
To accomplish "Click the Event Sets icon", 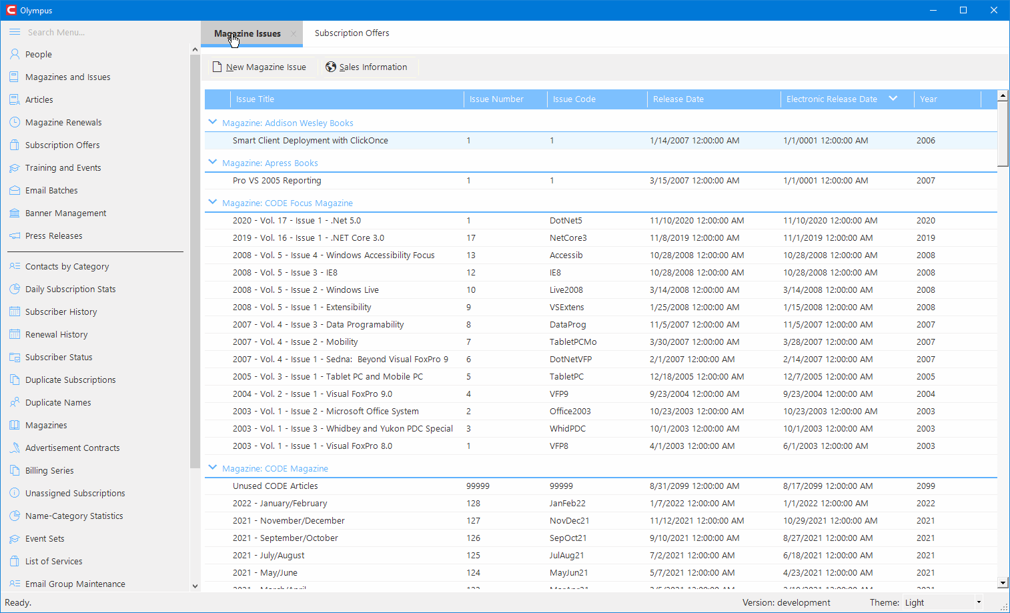I will (15, 538).
